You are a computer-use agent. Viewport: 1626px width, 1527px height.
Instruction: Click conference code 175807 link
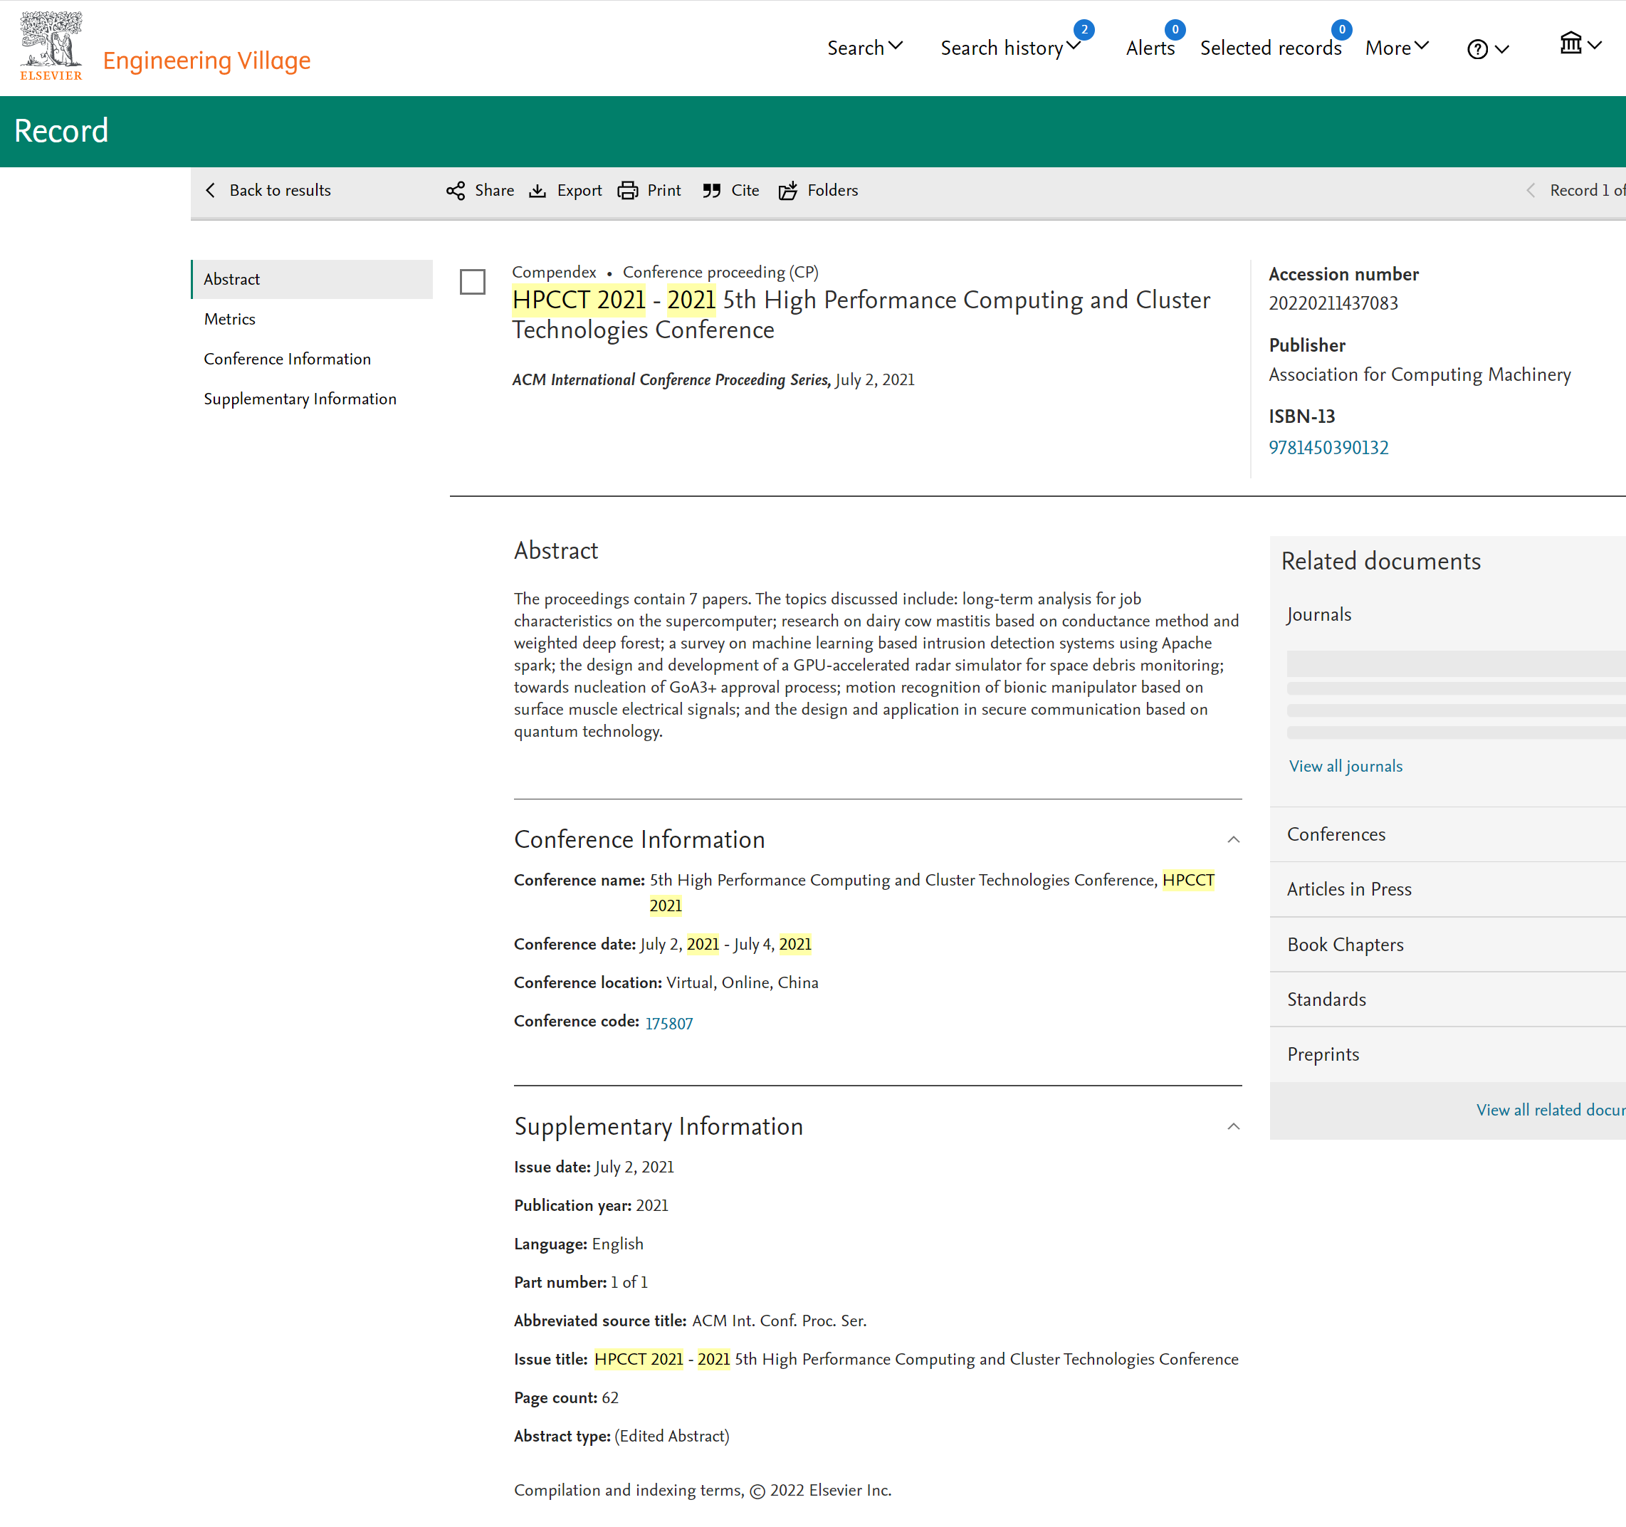pos(668,1023)
